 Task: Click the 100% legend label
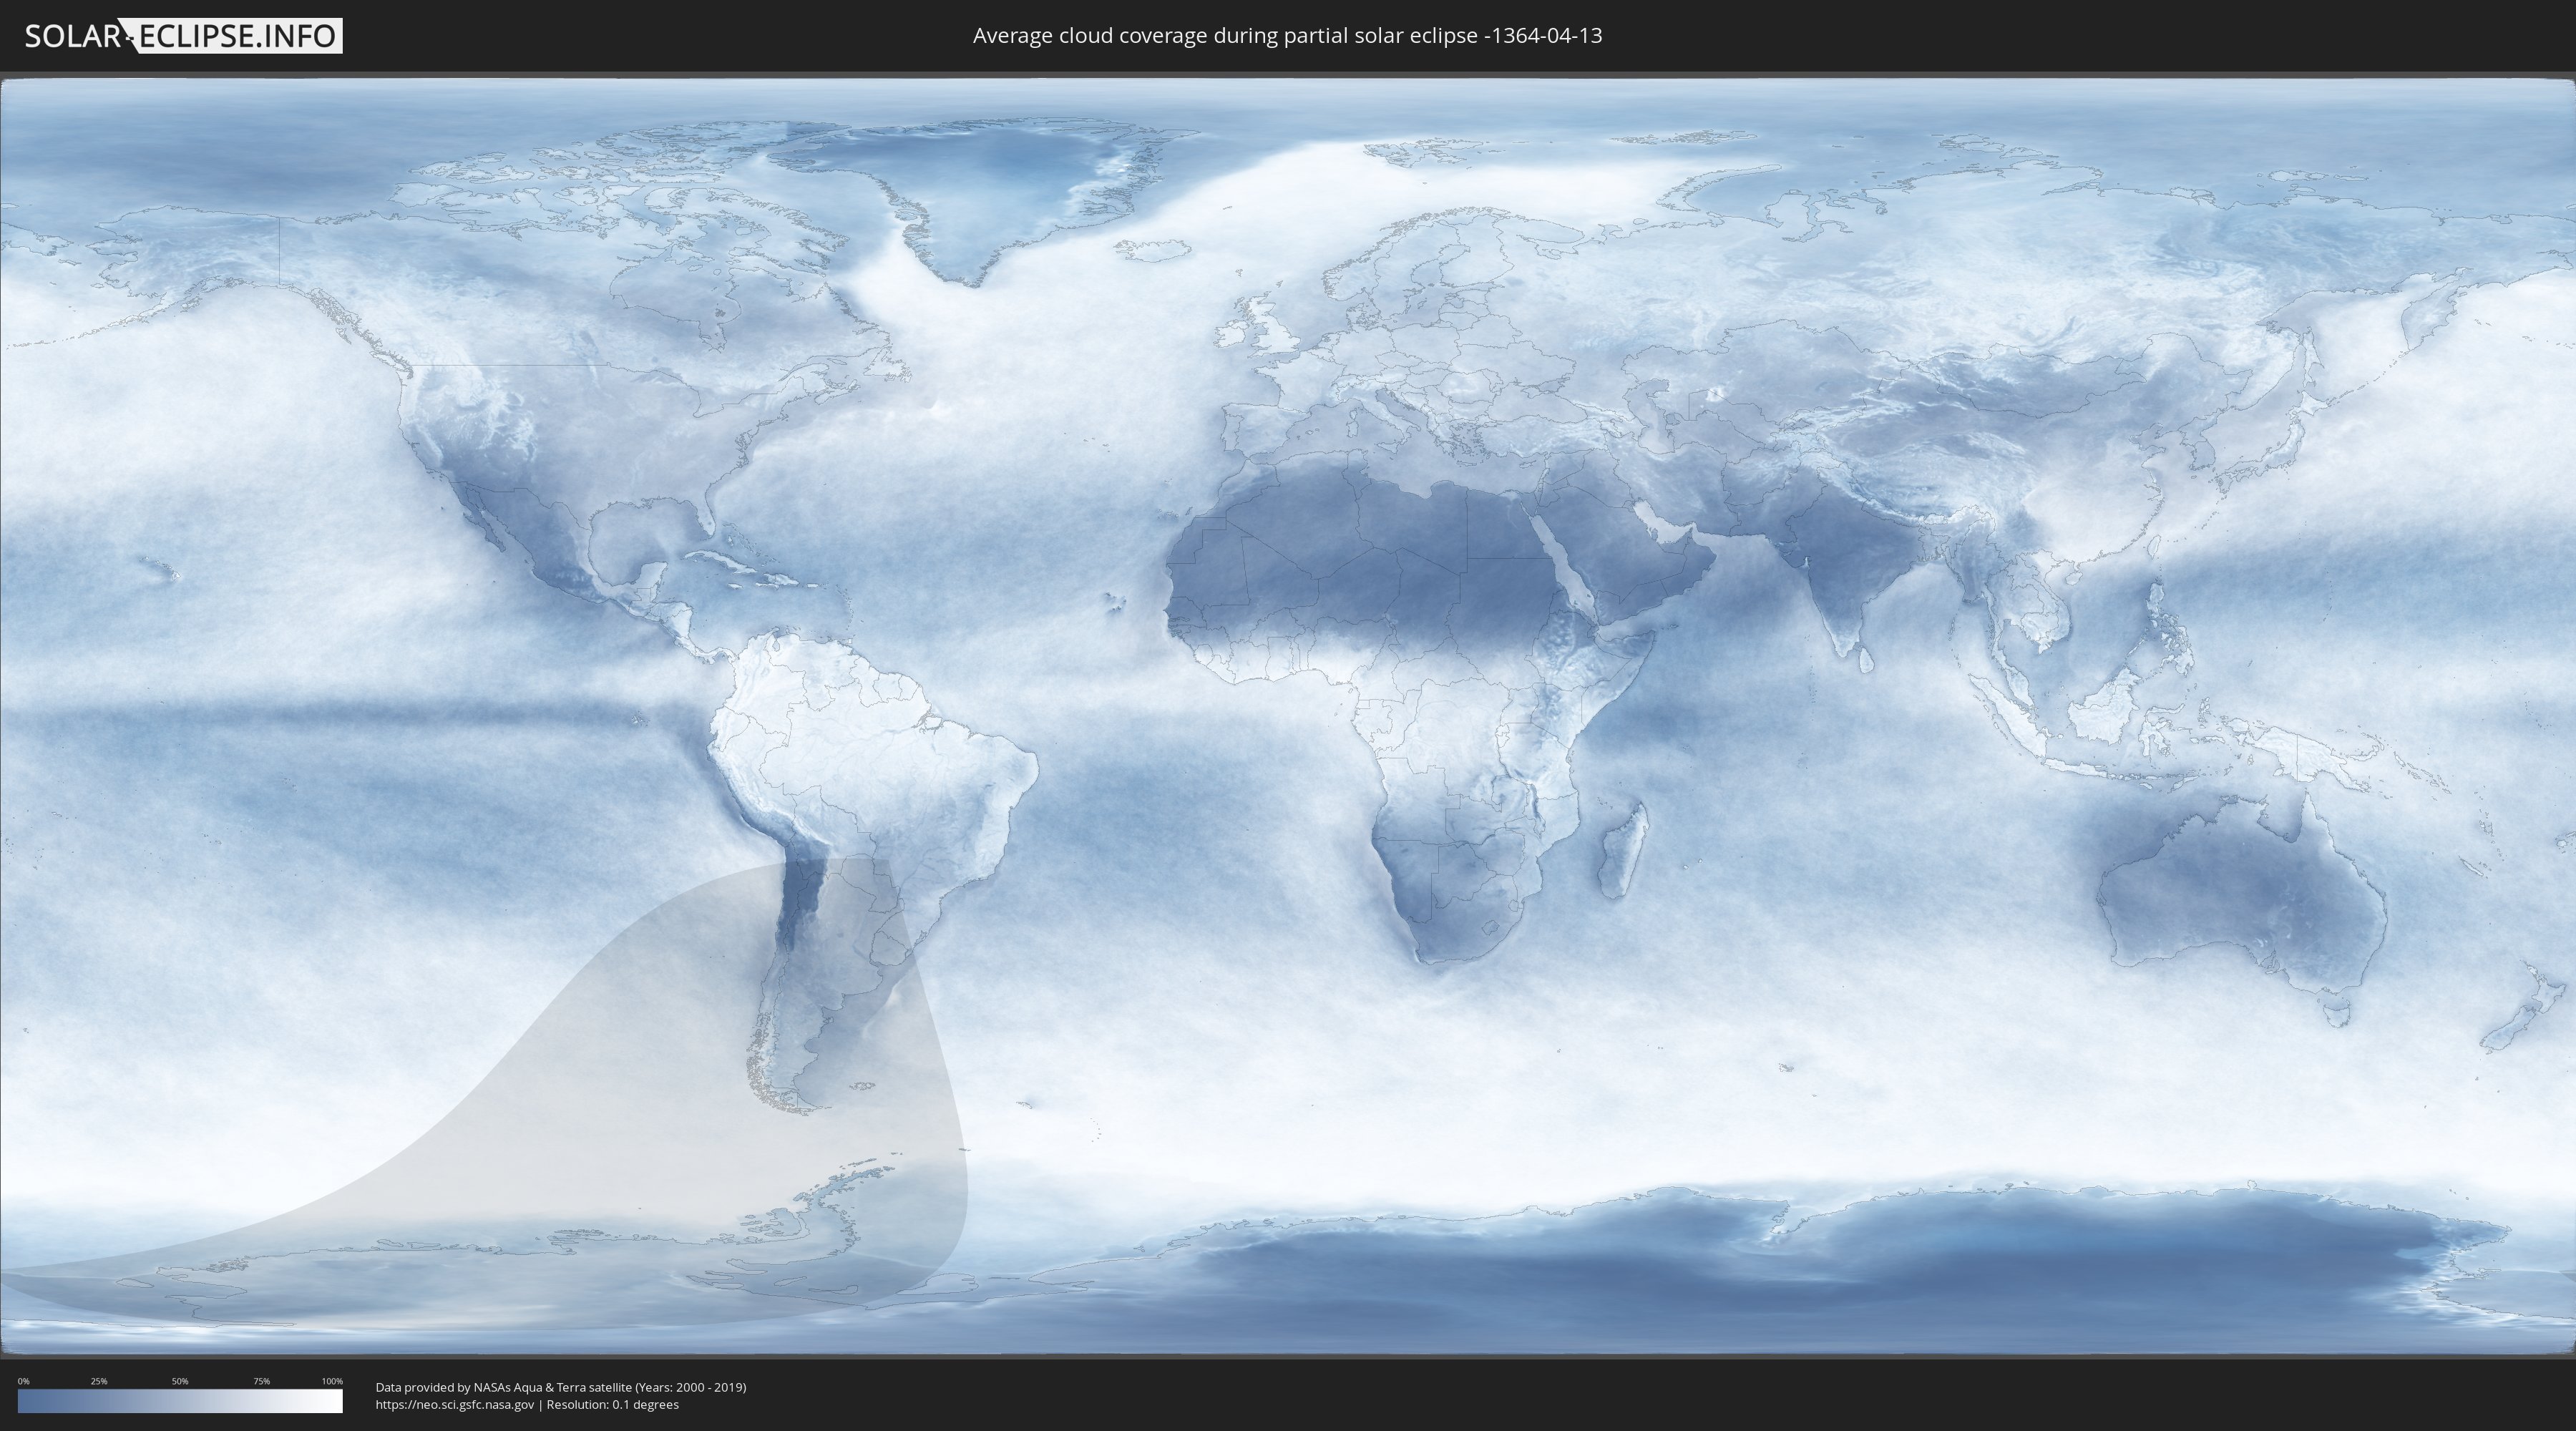(332, 1381)
